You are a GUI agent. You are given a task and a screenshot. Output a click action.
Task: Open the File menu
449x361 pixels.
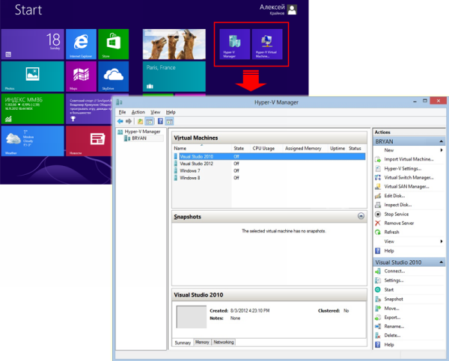(121, 111)
